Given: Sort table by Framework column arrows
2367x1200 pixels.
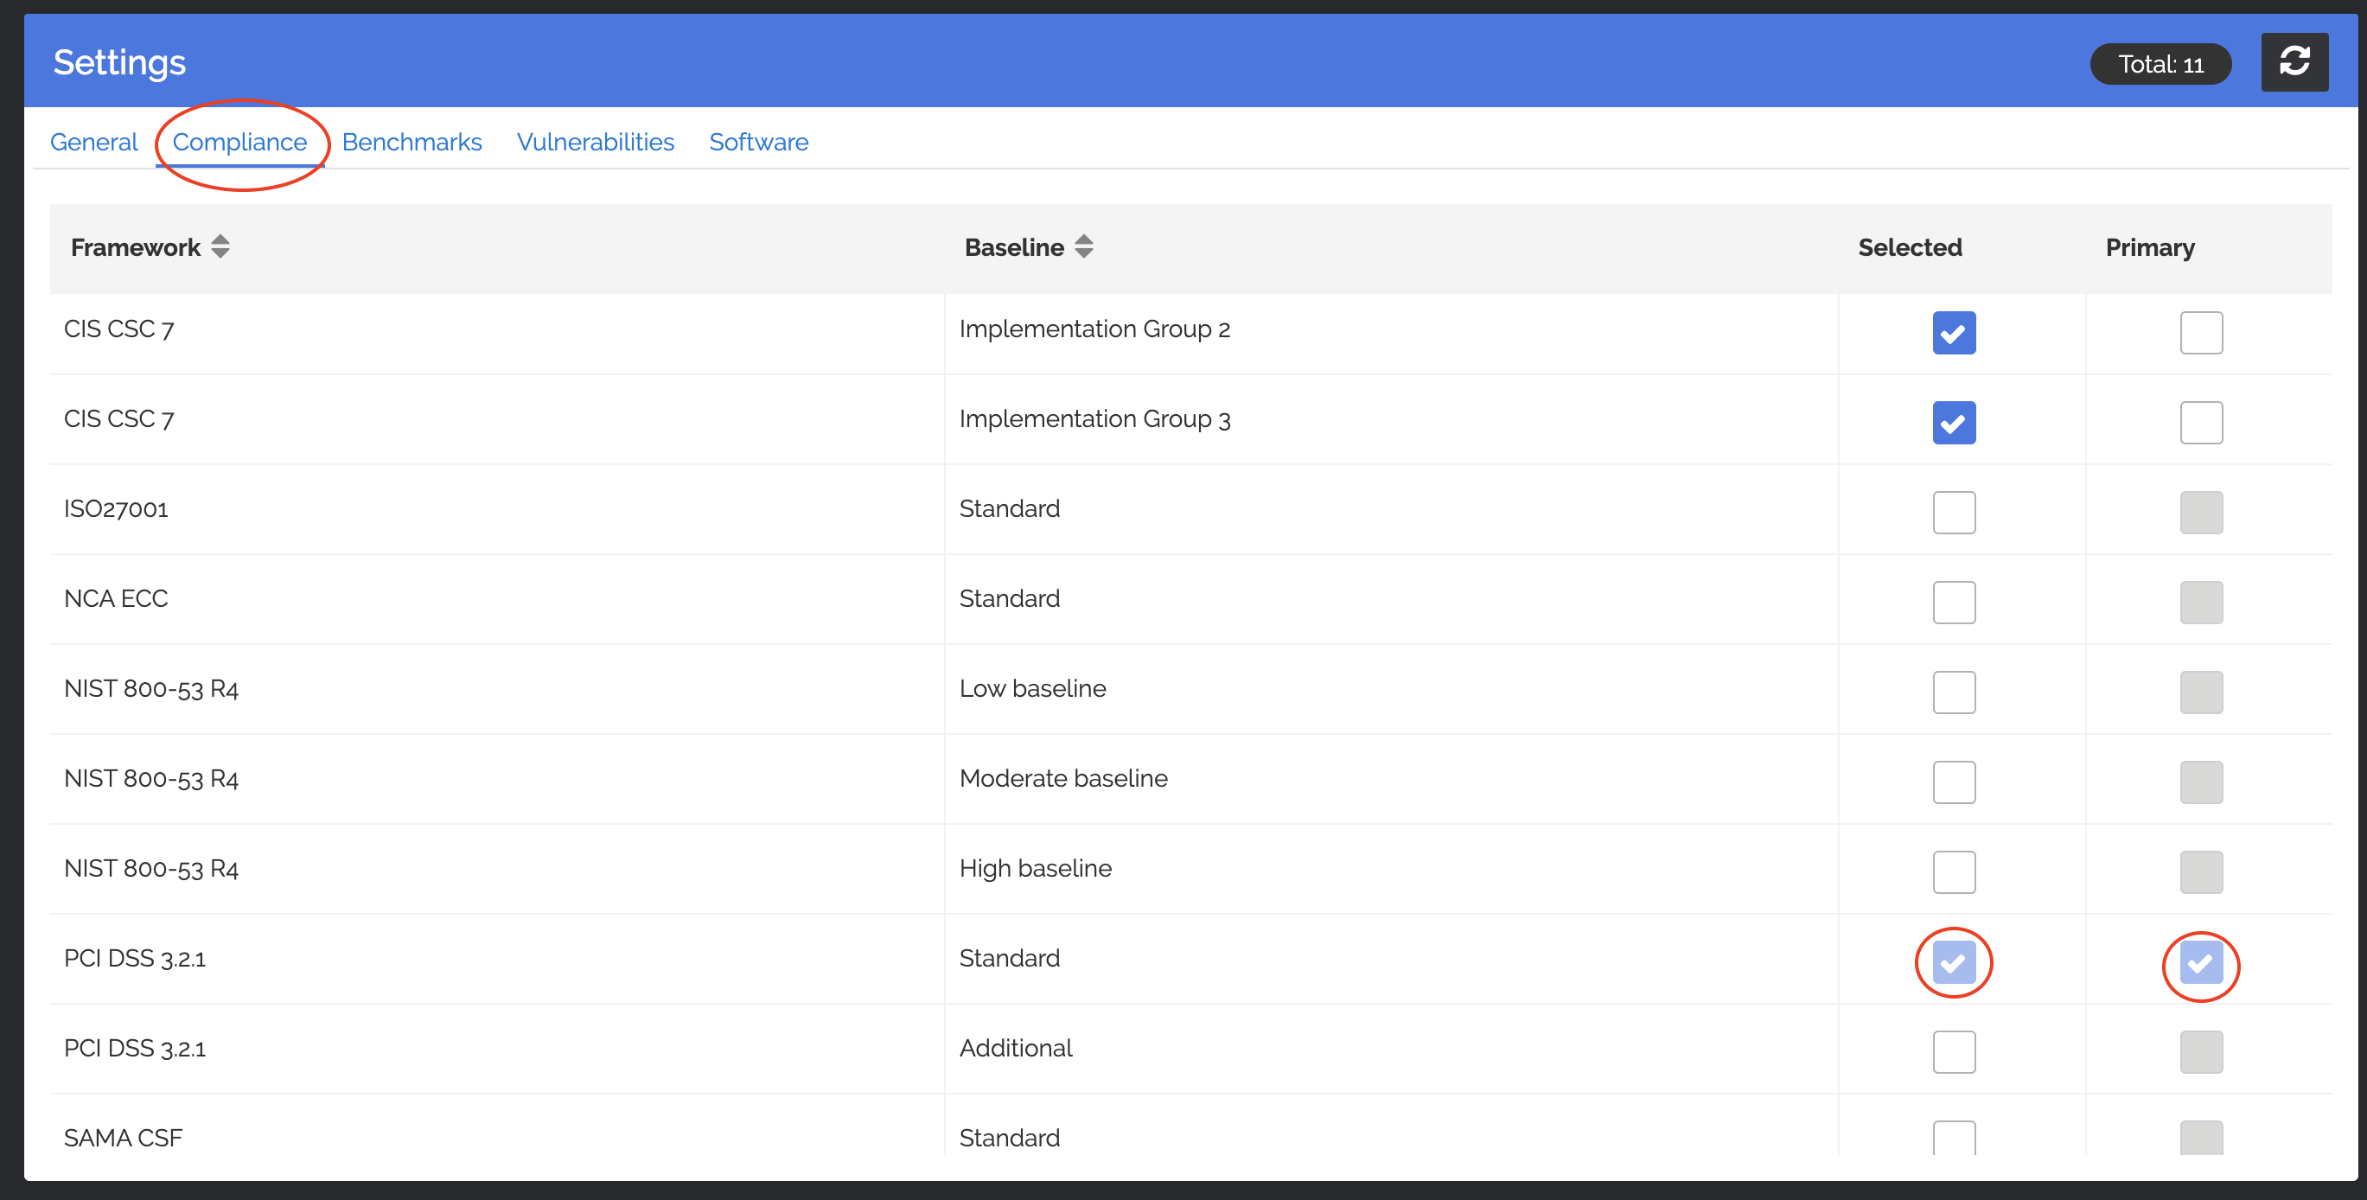Looking at the screenshot, I should click(x=220, y=246).
